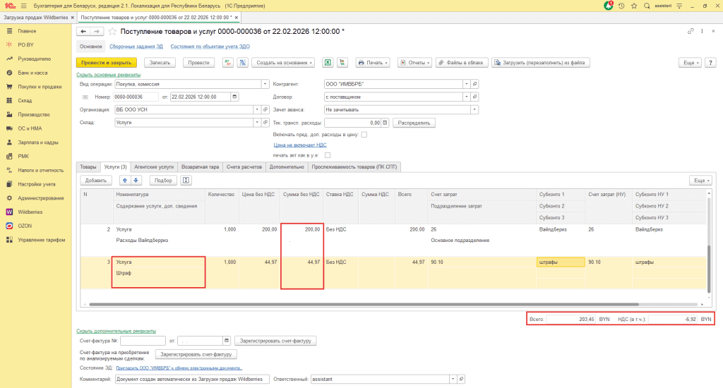Click the 'Провести и закрыть' button
This screenshot has height=388, width=723.
click(x=106, y=63)
